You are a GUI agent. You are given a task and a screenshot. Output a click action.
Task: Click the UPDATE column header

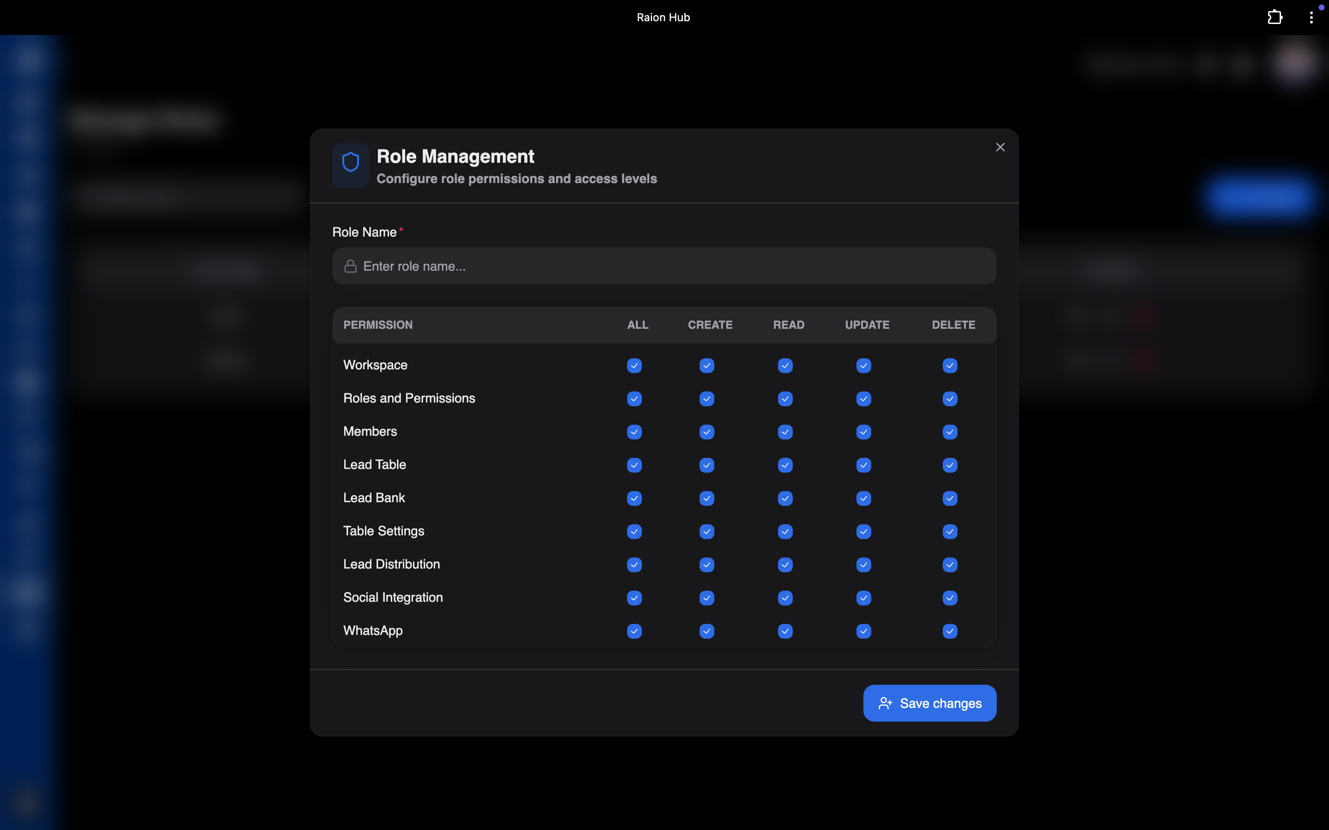coord(867,325)
